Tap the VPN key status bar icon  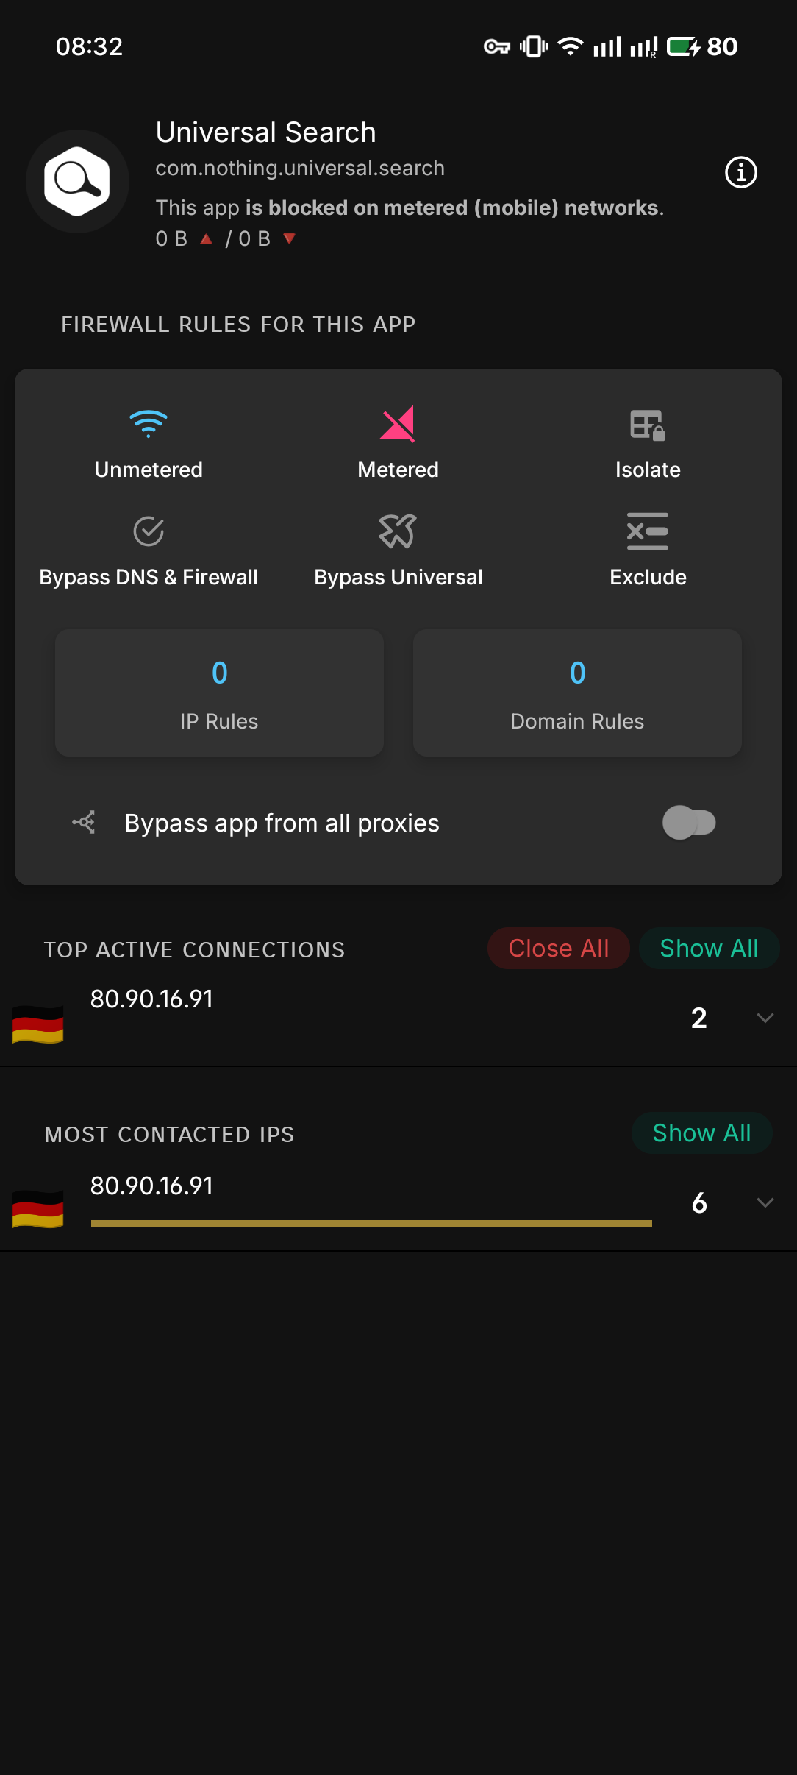[496, 47]
